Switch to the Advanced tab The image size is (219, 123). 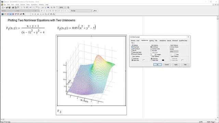[x=175, y=41]
